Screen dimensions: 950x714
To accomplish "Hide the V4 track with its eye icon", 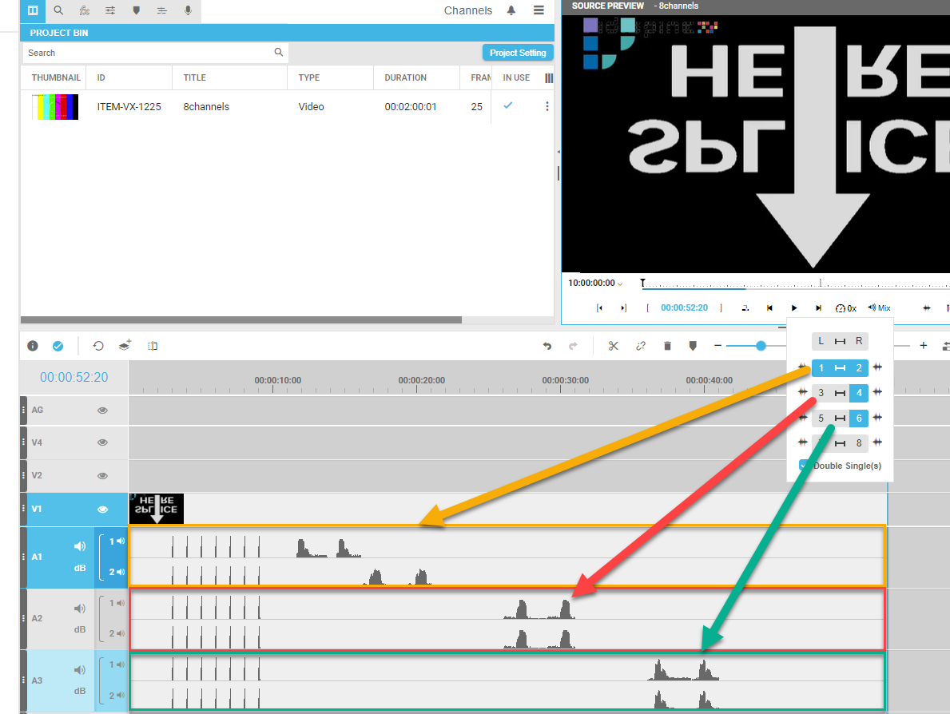I will (x=102, y=442).
